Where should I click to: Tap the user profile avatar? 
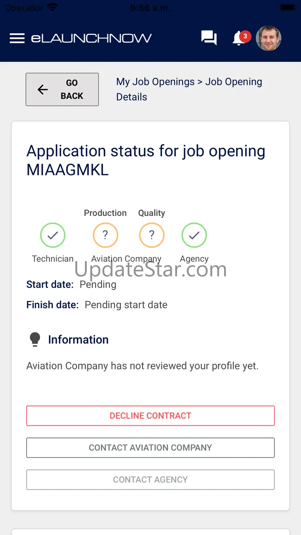tap(269, 38)
